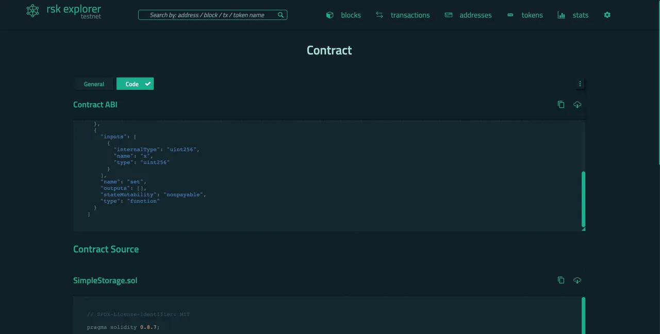
Task: Click the "name": "set" line
Action: pyautogui.click(x=124, y=182)
